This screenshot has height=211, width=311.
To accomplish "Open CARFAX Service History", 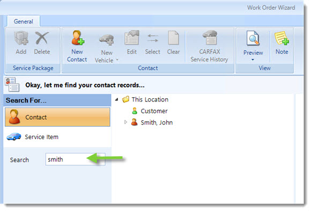I will (210, 46).
